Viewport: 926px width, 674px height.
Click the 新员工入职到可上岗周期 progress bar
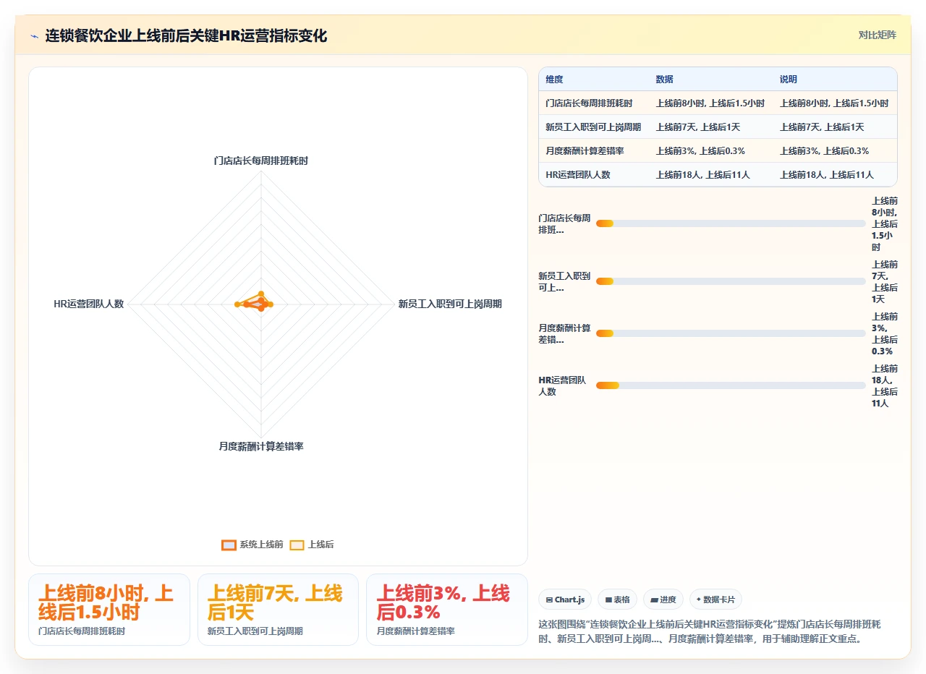pos(731,281)
